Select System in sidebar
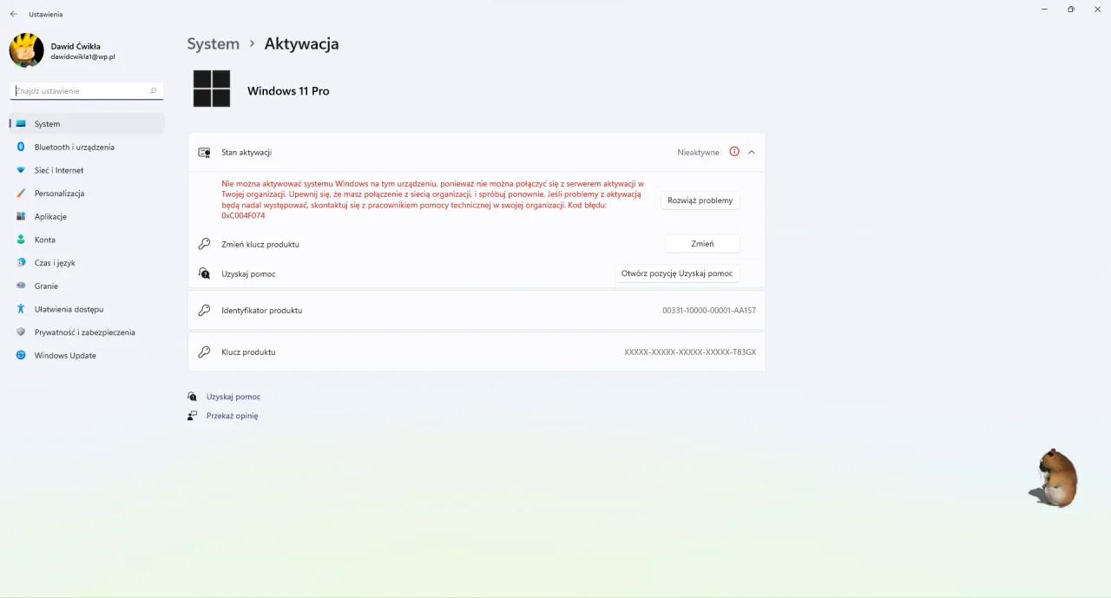1111x598 pixels. (x=87, y=124)
